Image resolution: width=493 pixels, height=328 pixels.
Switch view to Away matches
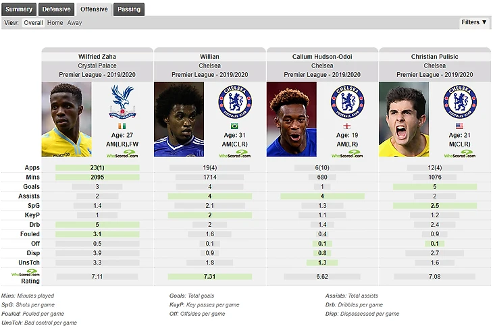point(74,23)
